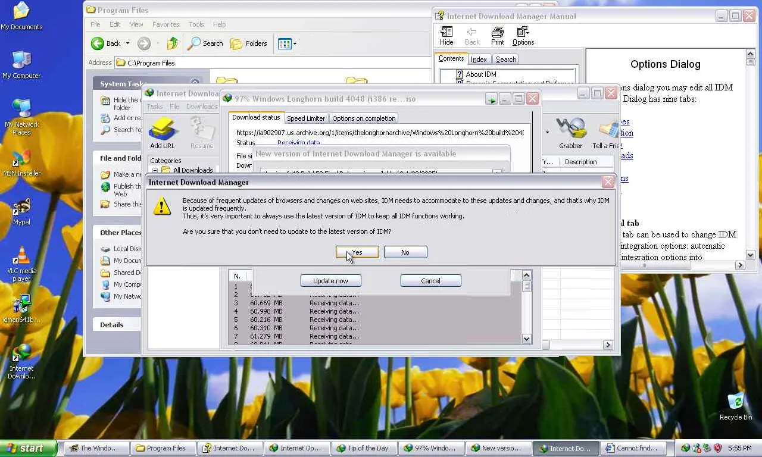Viewport: 762px width, 457px height.
Task: Open the Downloads menu in IDM window
Action: 202,107
